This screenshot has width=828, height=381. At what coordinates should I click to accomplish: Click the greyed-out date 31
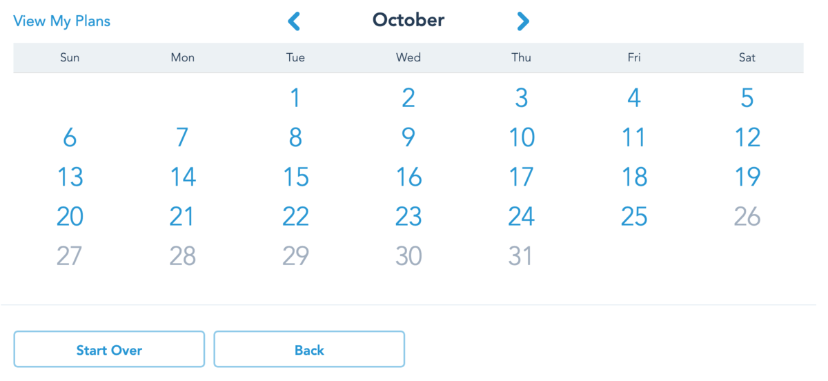[x=521, y=256]
